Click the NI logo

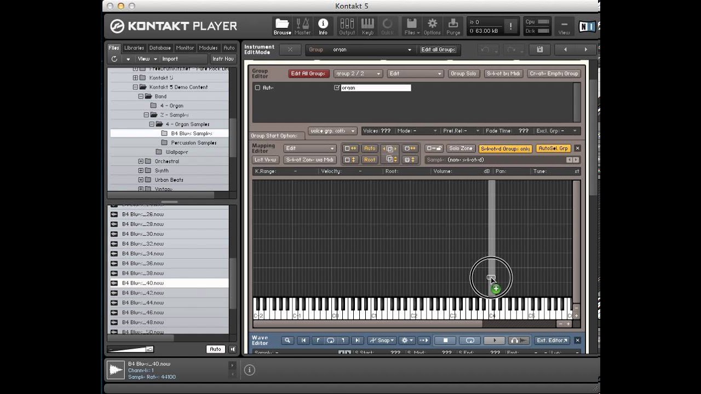point(587,26)
